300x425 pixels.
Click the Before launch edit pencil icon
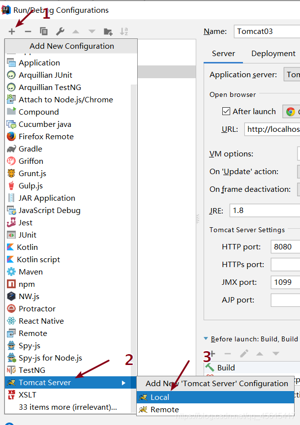pos(244,354)
